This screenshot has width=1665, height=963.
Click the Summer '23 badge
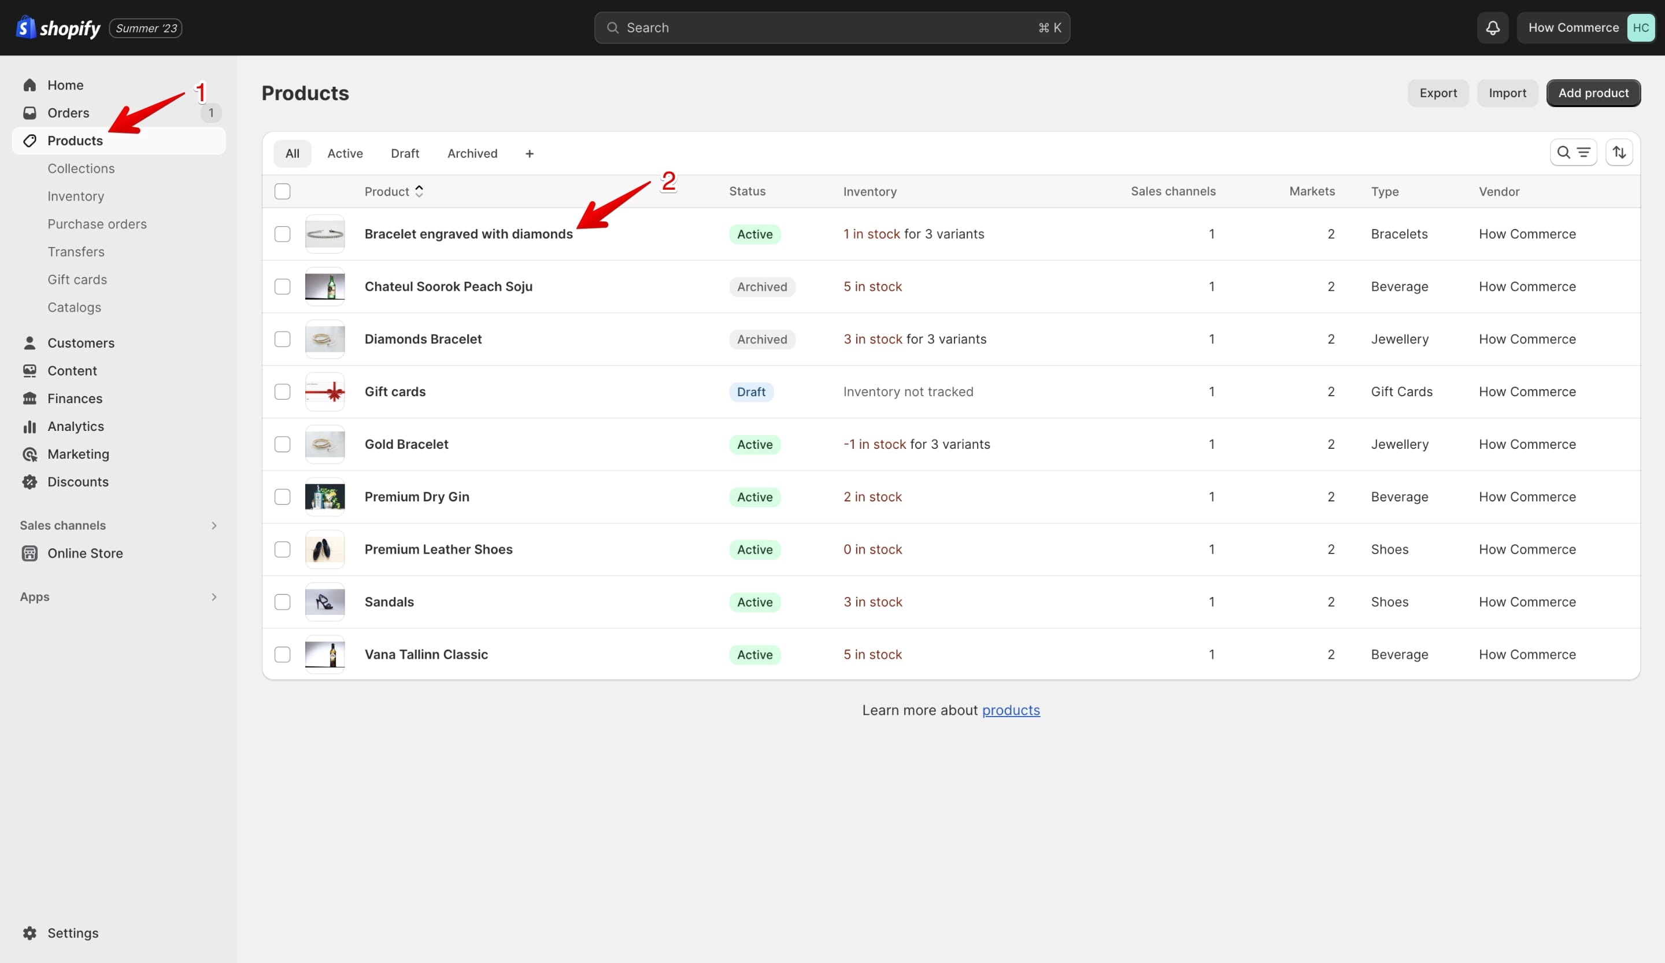(146, 28)
